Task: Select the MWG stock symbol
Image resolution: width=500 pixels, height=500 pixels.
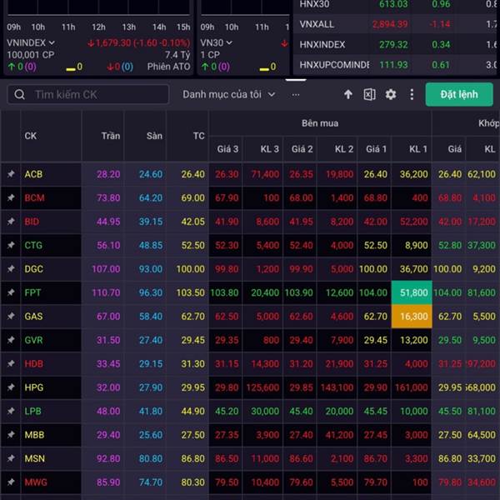Action: 36,482
